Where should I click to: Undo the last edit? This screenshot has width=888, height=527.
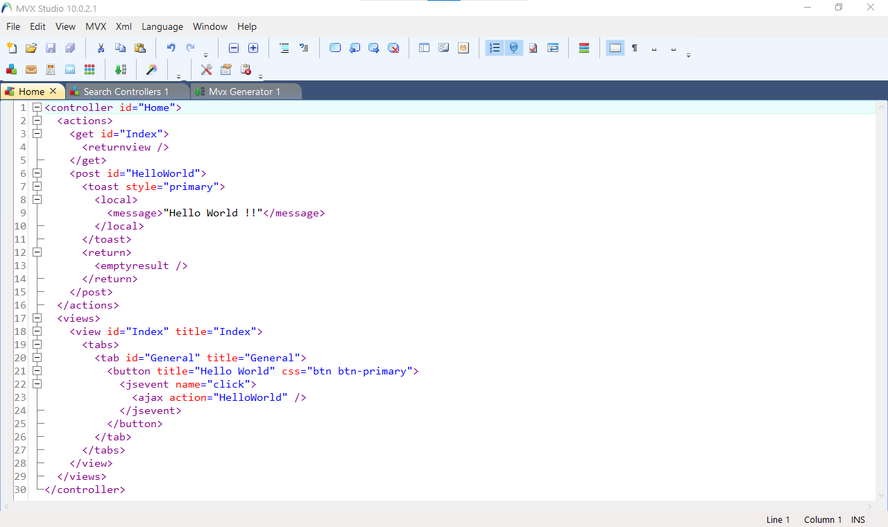[x=171, y=47]
